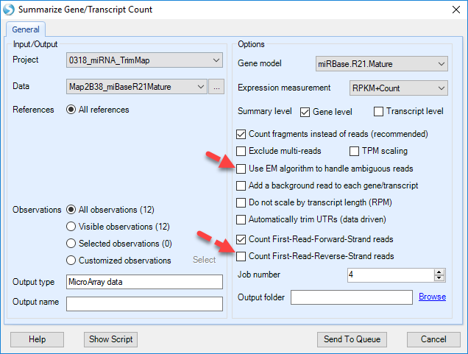Enable Exclude multi-reads checkbox
The height and width of the screenshot is (354, 468).
(241, 152)
